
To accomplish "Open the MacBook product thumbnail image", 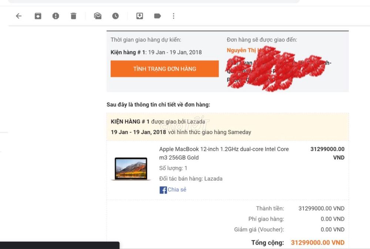I will [x=131, y=169].
